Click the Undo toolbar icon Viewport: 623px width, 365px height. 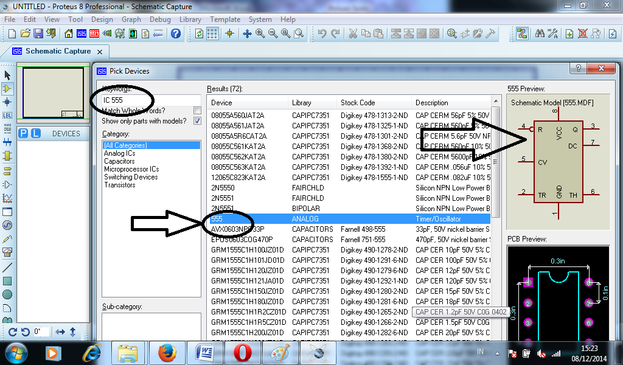point(322,33)
